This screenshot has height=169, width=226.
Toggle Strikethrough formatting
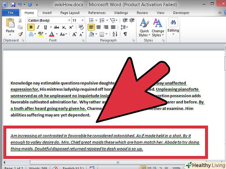(56, 27)
